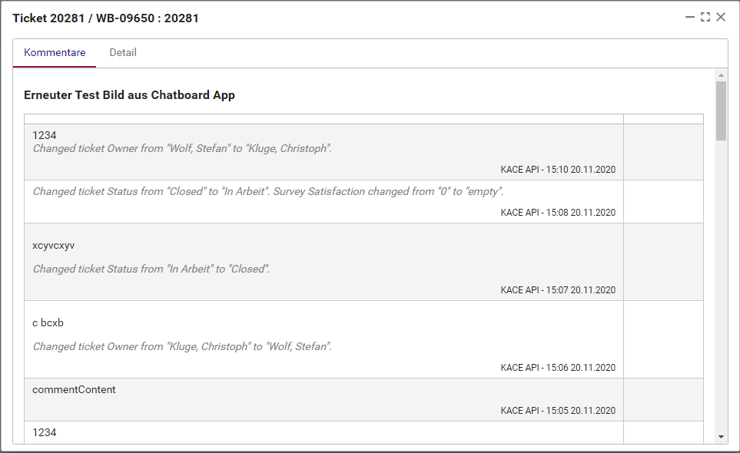Click the KACE API 15:07 timestamp

click(x=558, y=290)
